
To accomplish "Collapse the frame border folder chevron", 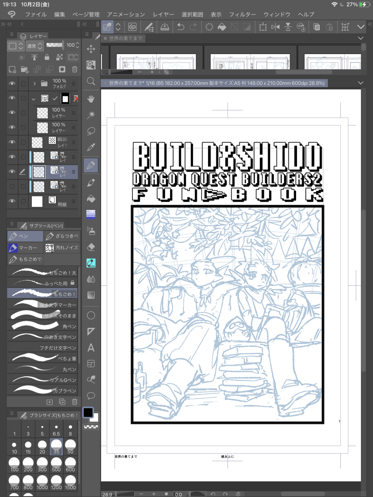I will point(34,98).
